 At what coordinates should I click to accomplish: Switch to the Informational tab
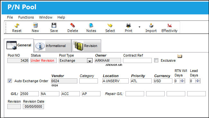tap(53, 46)
